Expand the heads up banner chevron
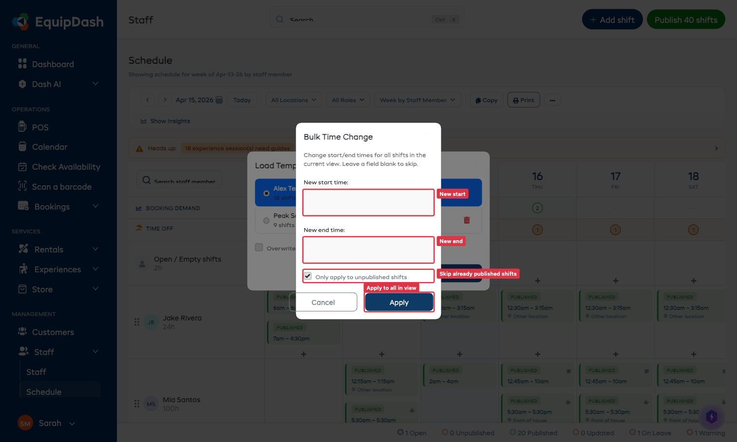737x442 pixels. [x=716, y=148]
